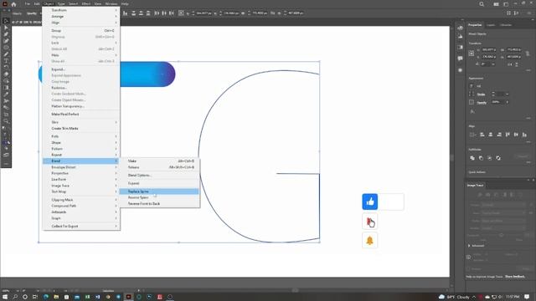
Task: Click the Fill color swatch in Appearance
Action: point(472,86)
